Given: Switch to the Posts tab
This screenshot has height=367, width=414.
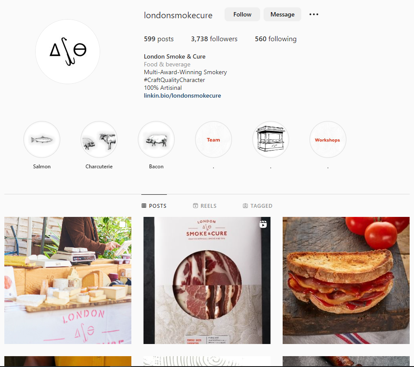Looking at the screenshot, I should [x=154, y=206].
